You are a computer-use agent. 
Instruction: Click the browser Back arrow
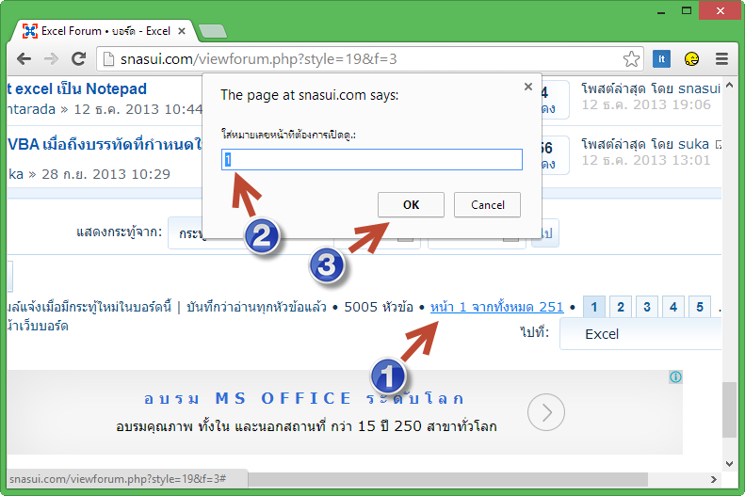click(x=24, y=59)
